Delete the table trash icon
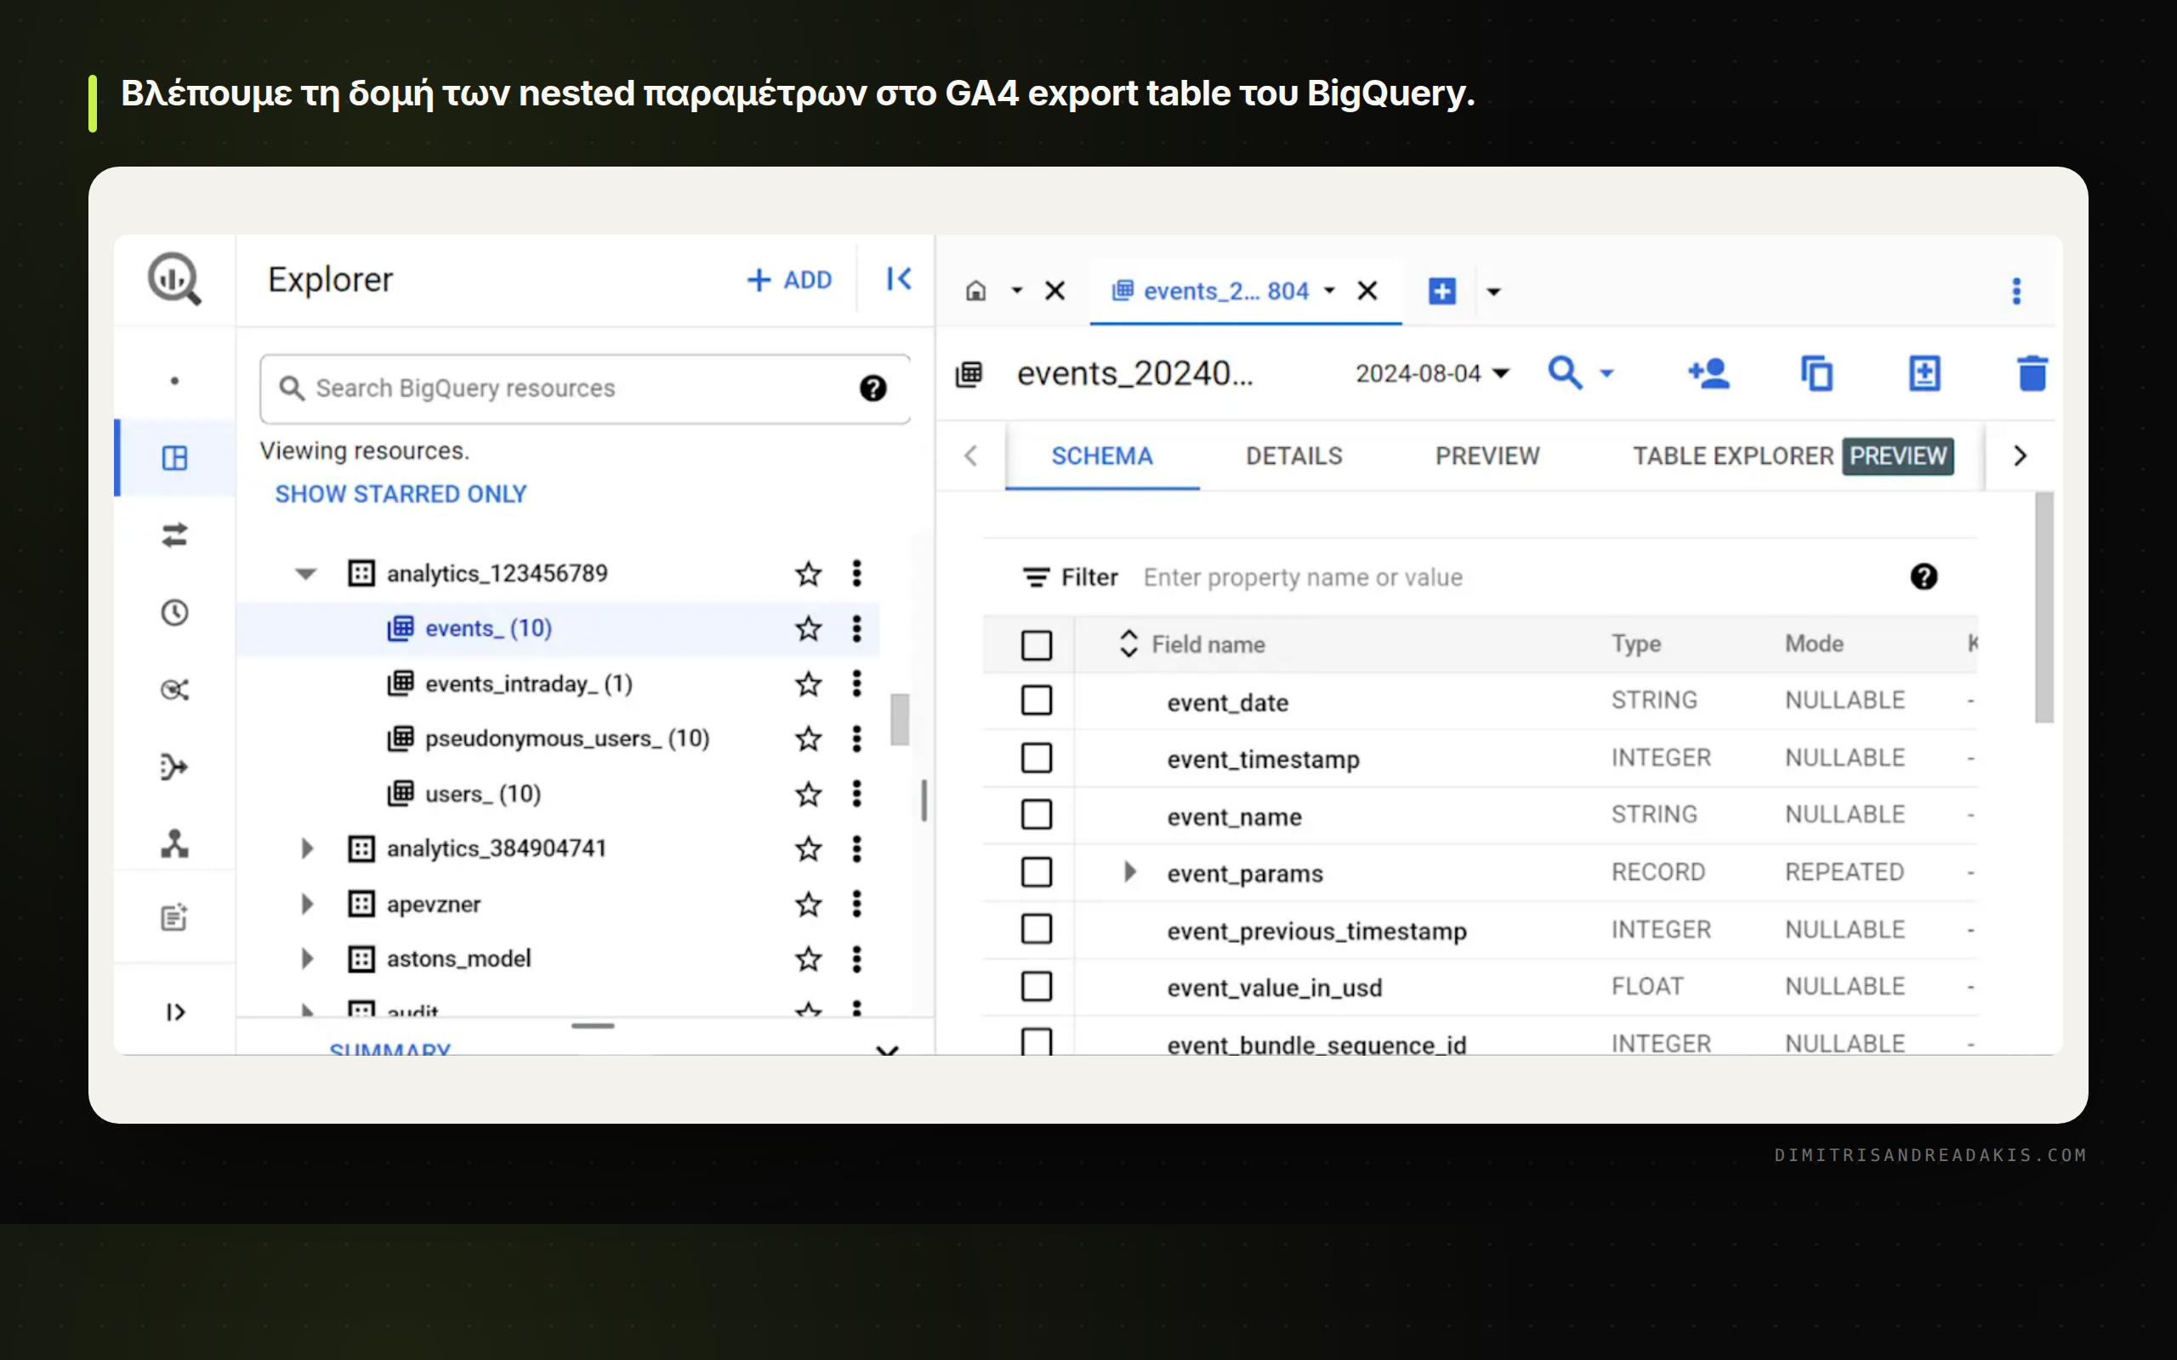Viewport: 2177px width, 1360px height. click(2032, 373)
